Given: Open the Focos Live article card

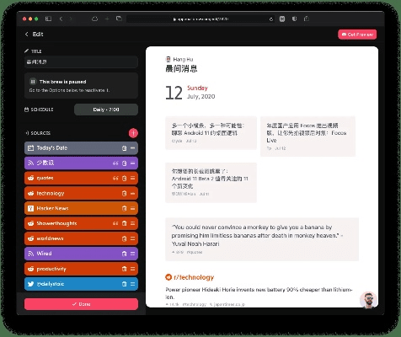Looking at the screenshot, I should click(307, 136).
